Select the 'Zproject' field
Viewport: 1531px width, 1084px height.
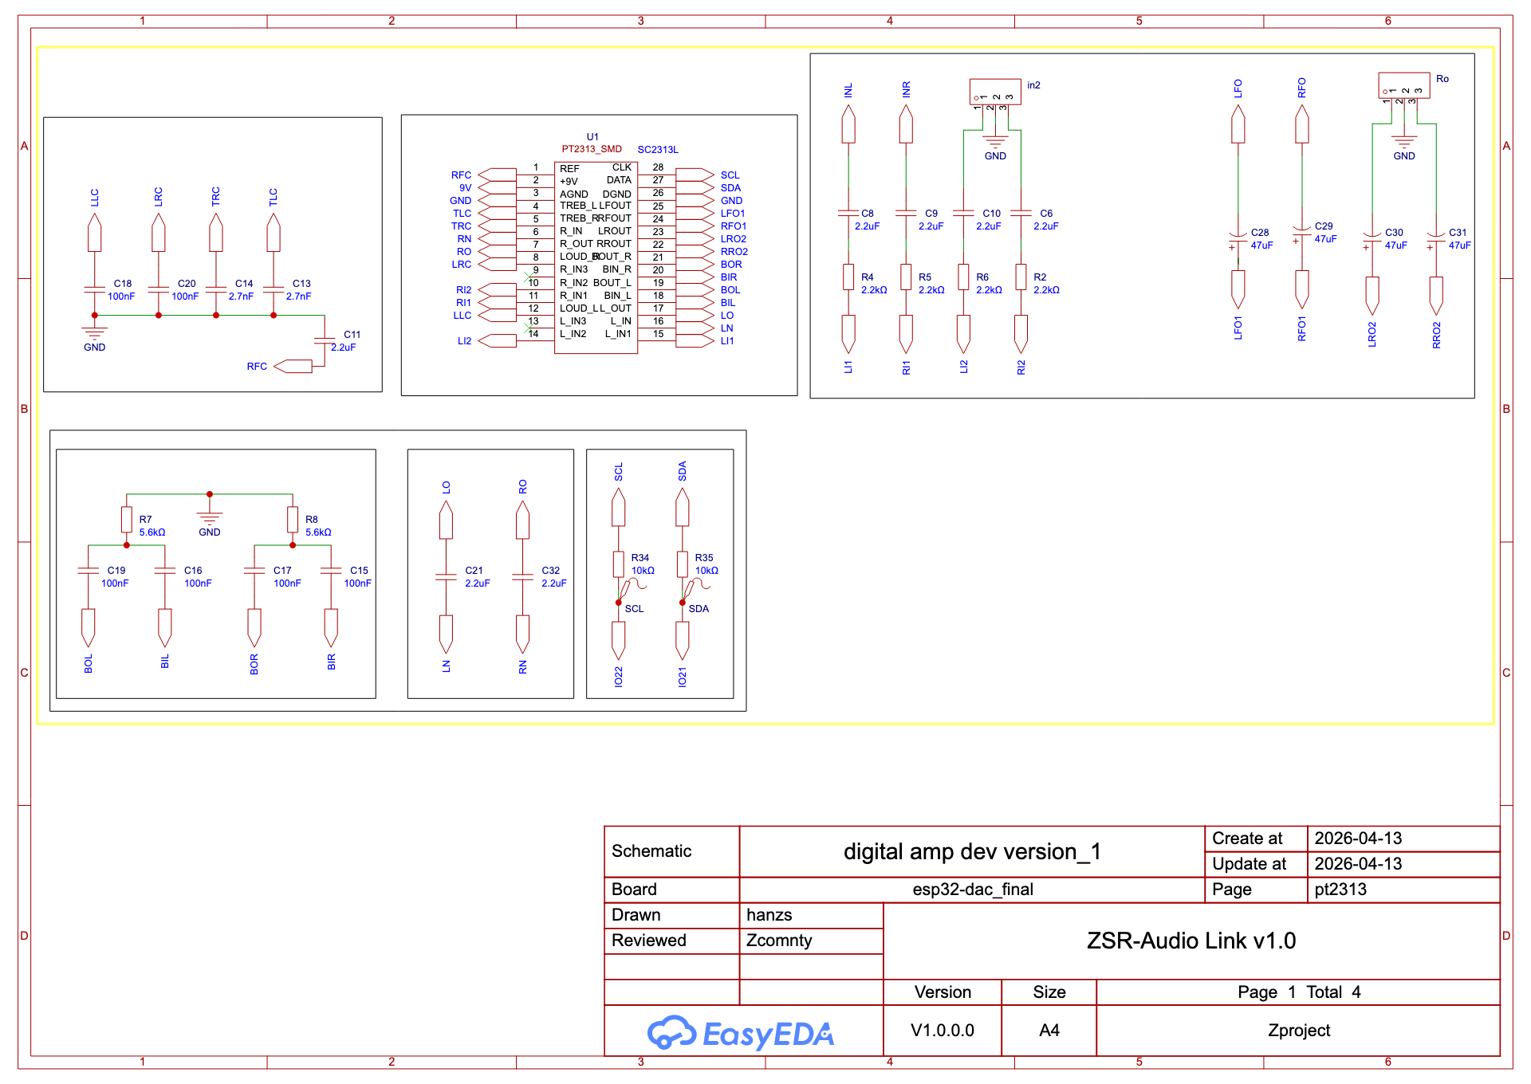1299,1030
